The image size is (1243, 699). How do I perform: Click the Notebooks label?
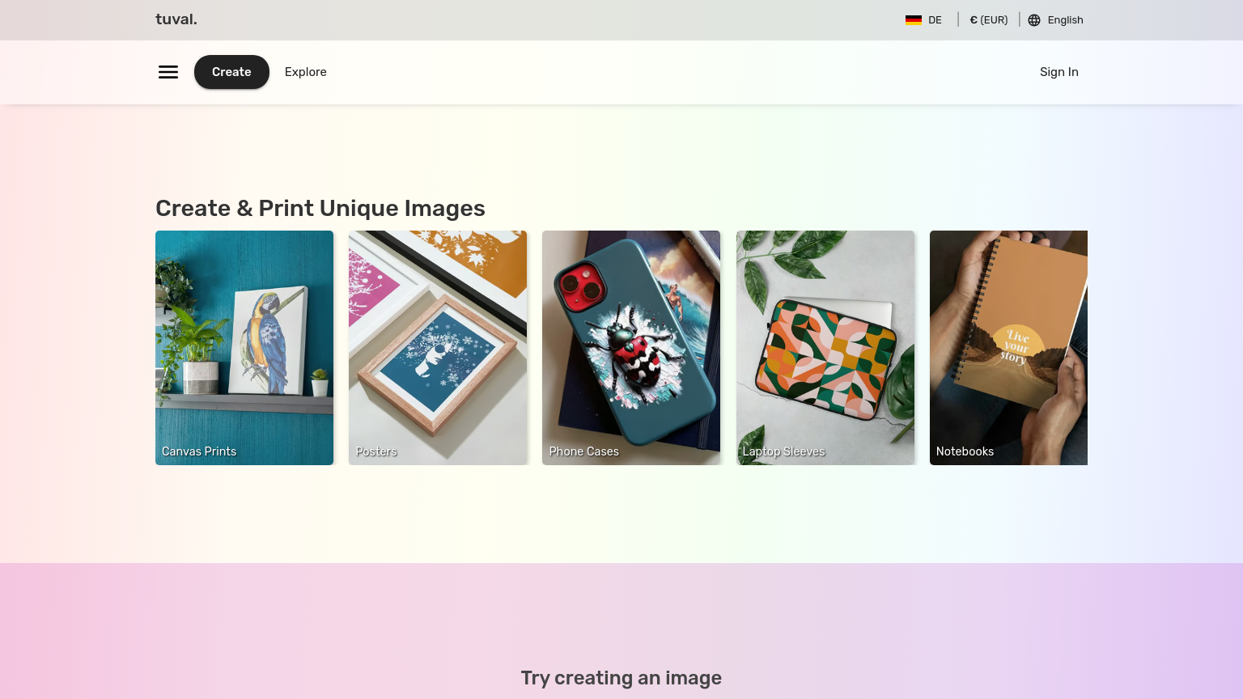(965, 451)
